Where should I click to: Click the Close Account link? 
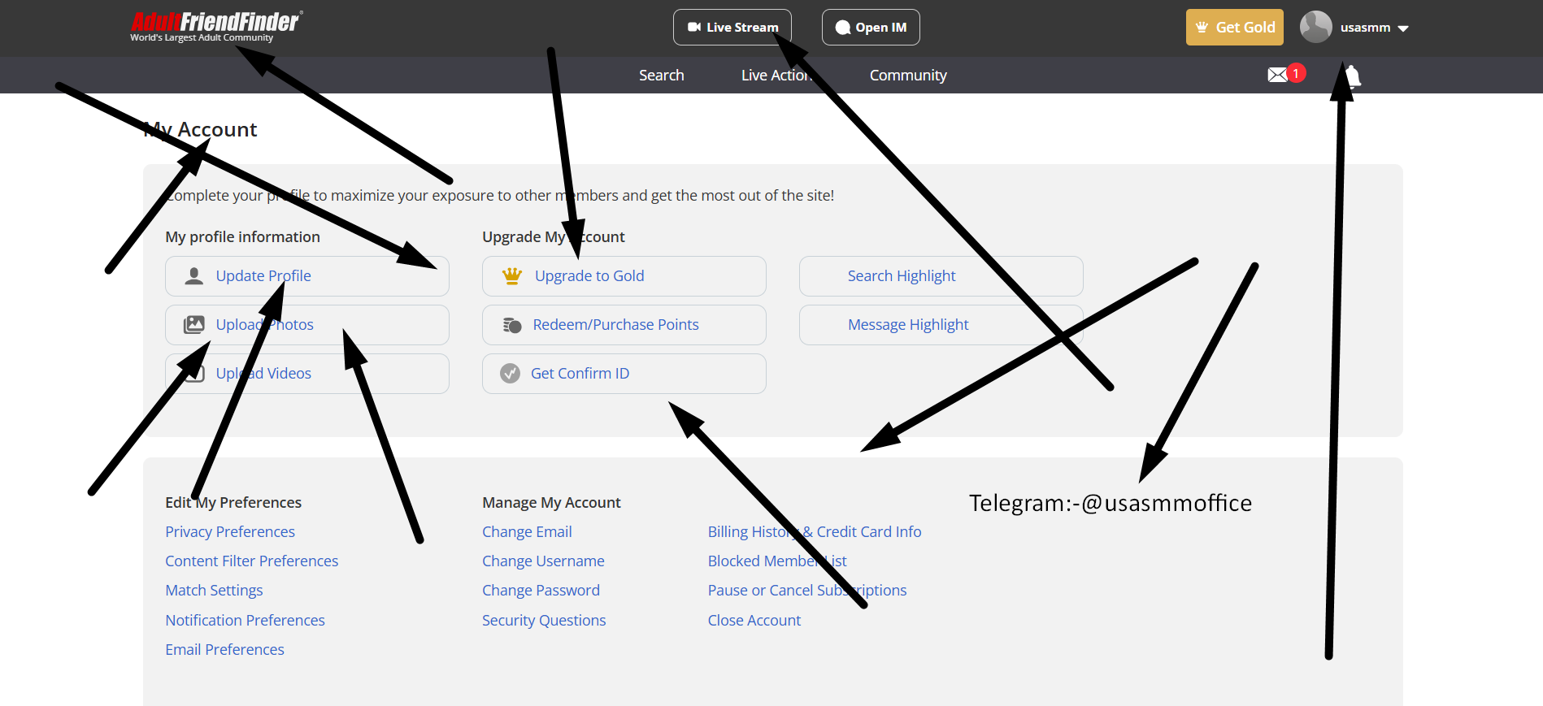coord(754,621)
